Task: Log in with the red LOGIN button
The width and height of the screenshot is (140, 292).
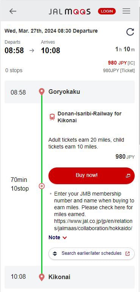Action: click(x=107, y=11)
